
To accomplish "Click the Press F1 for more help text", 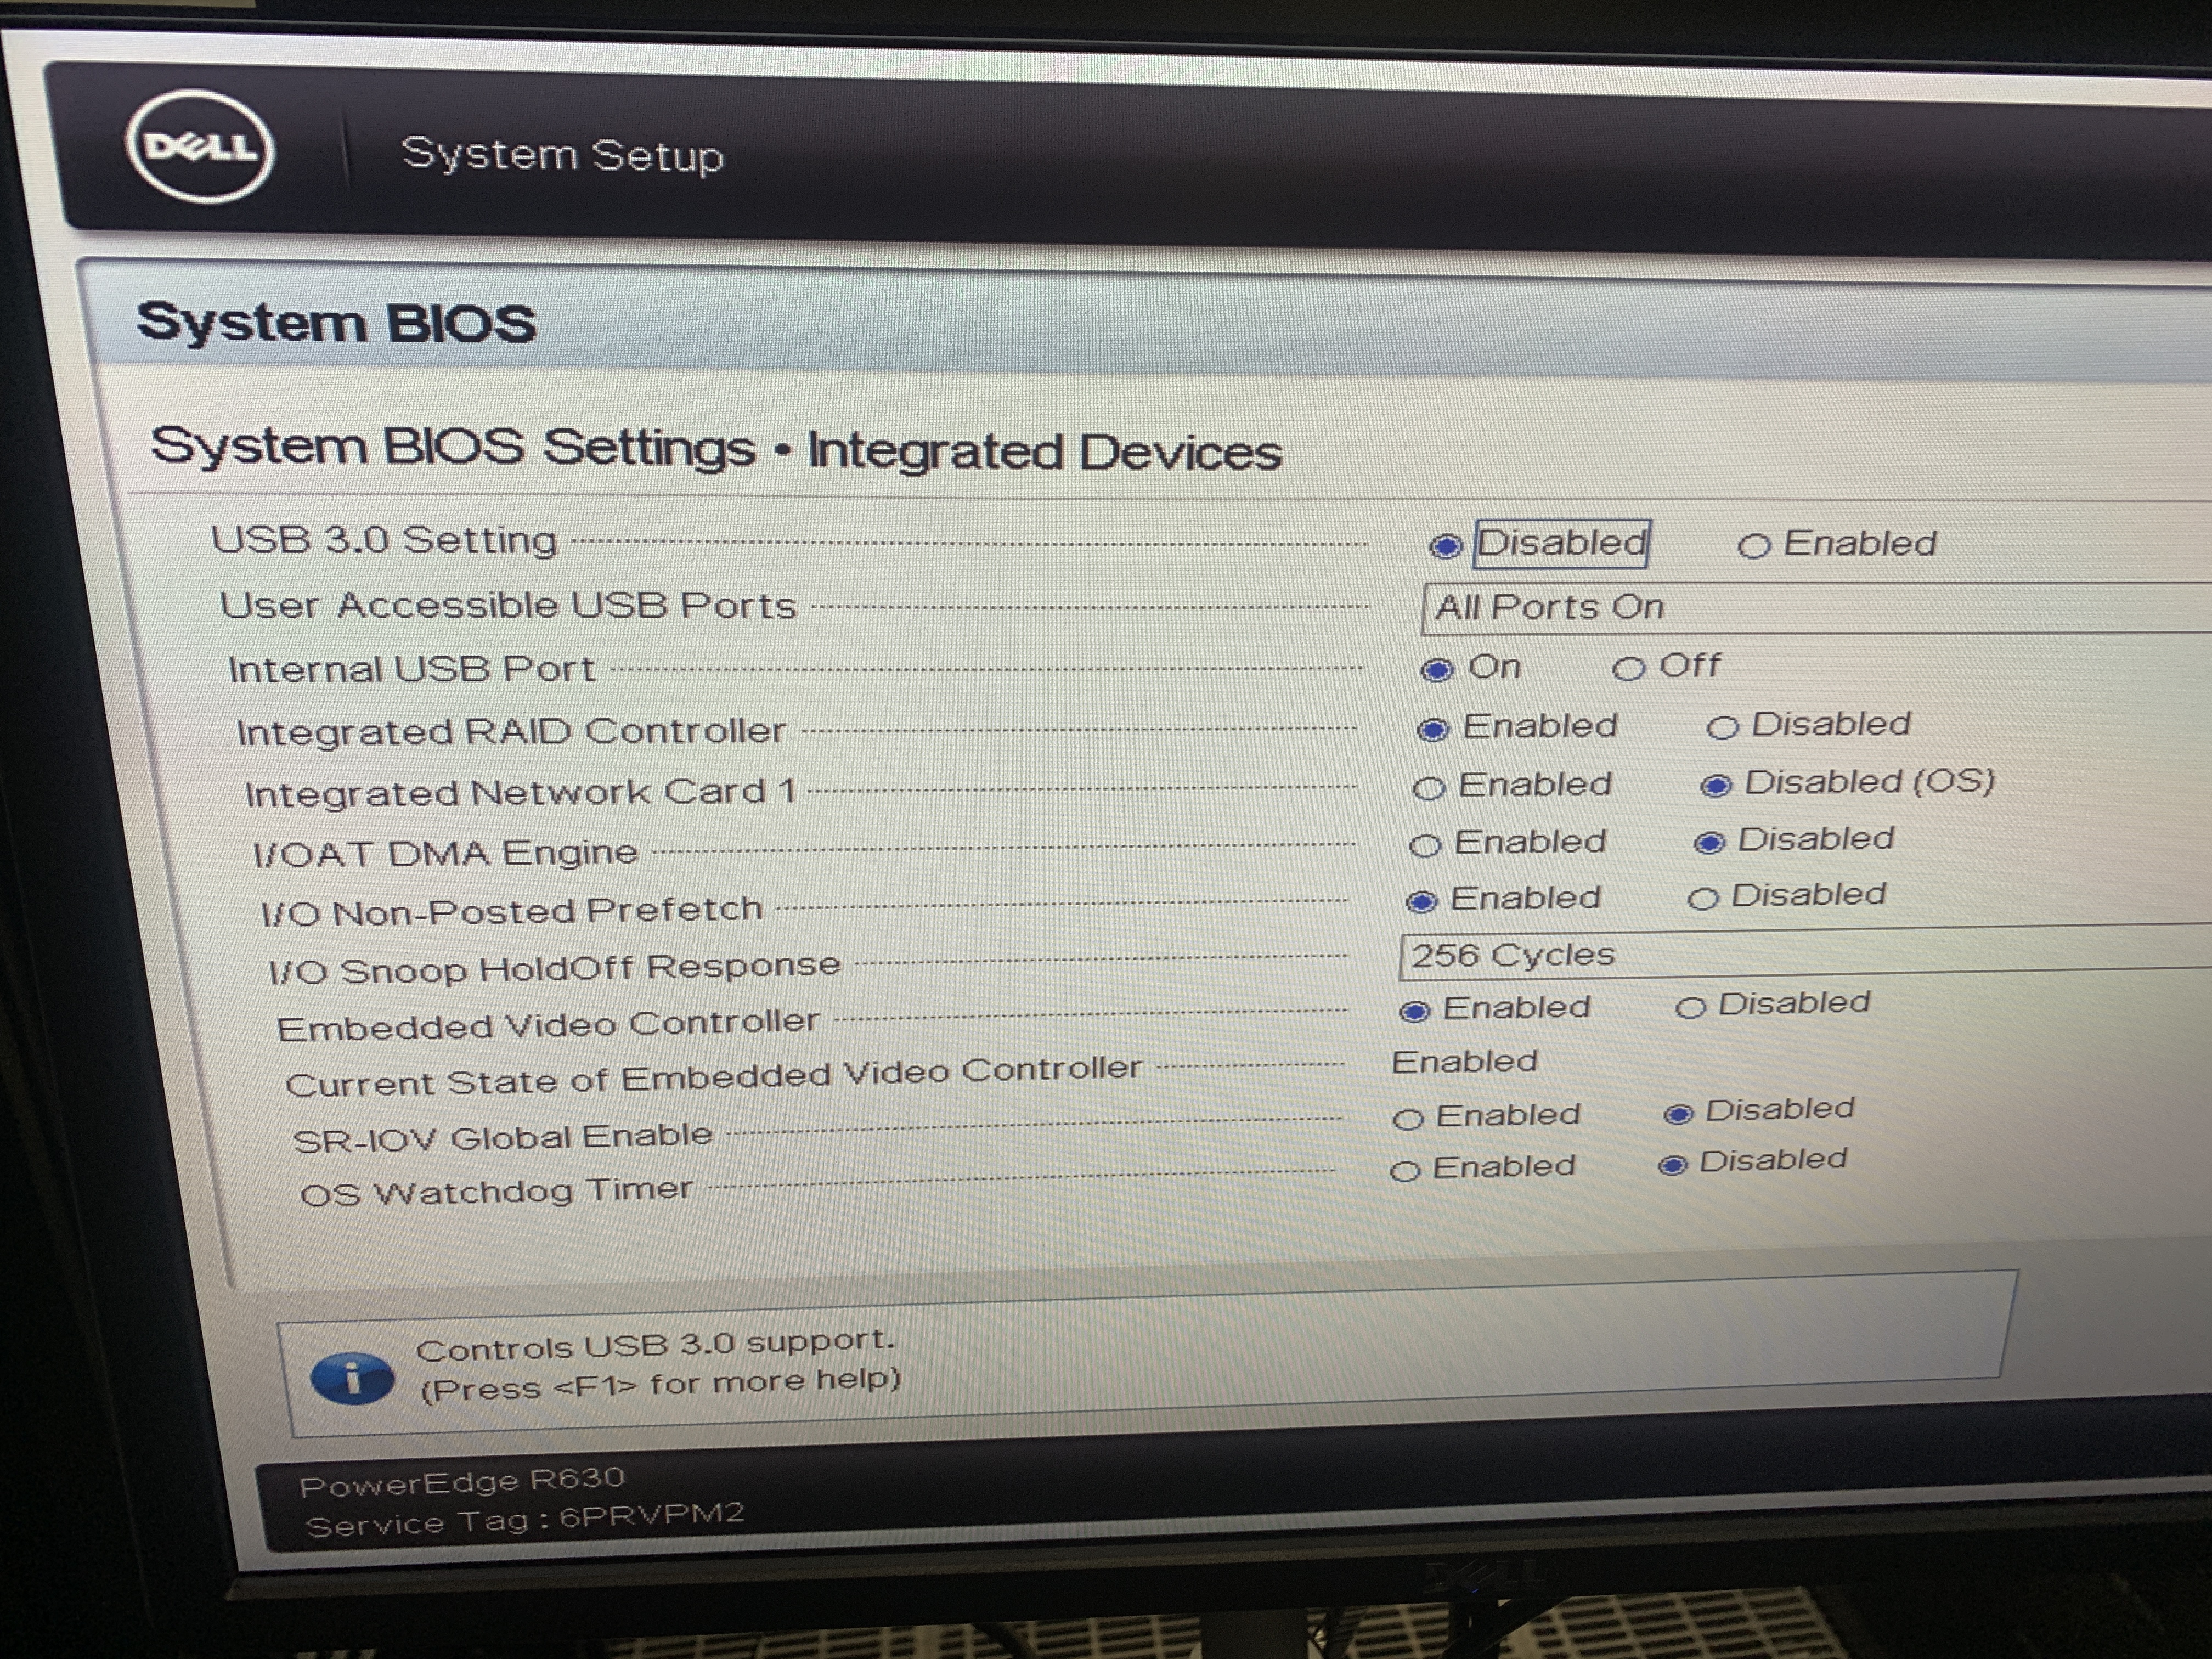I will point(661,1385).
